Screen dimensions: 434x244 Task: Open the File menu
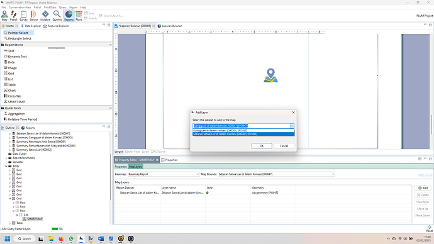point(4,8)
